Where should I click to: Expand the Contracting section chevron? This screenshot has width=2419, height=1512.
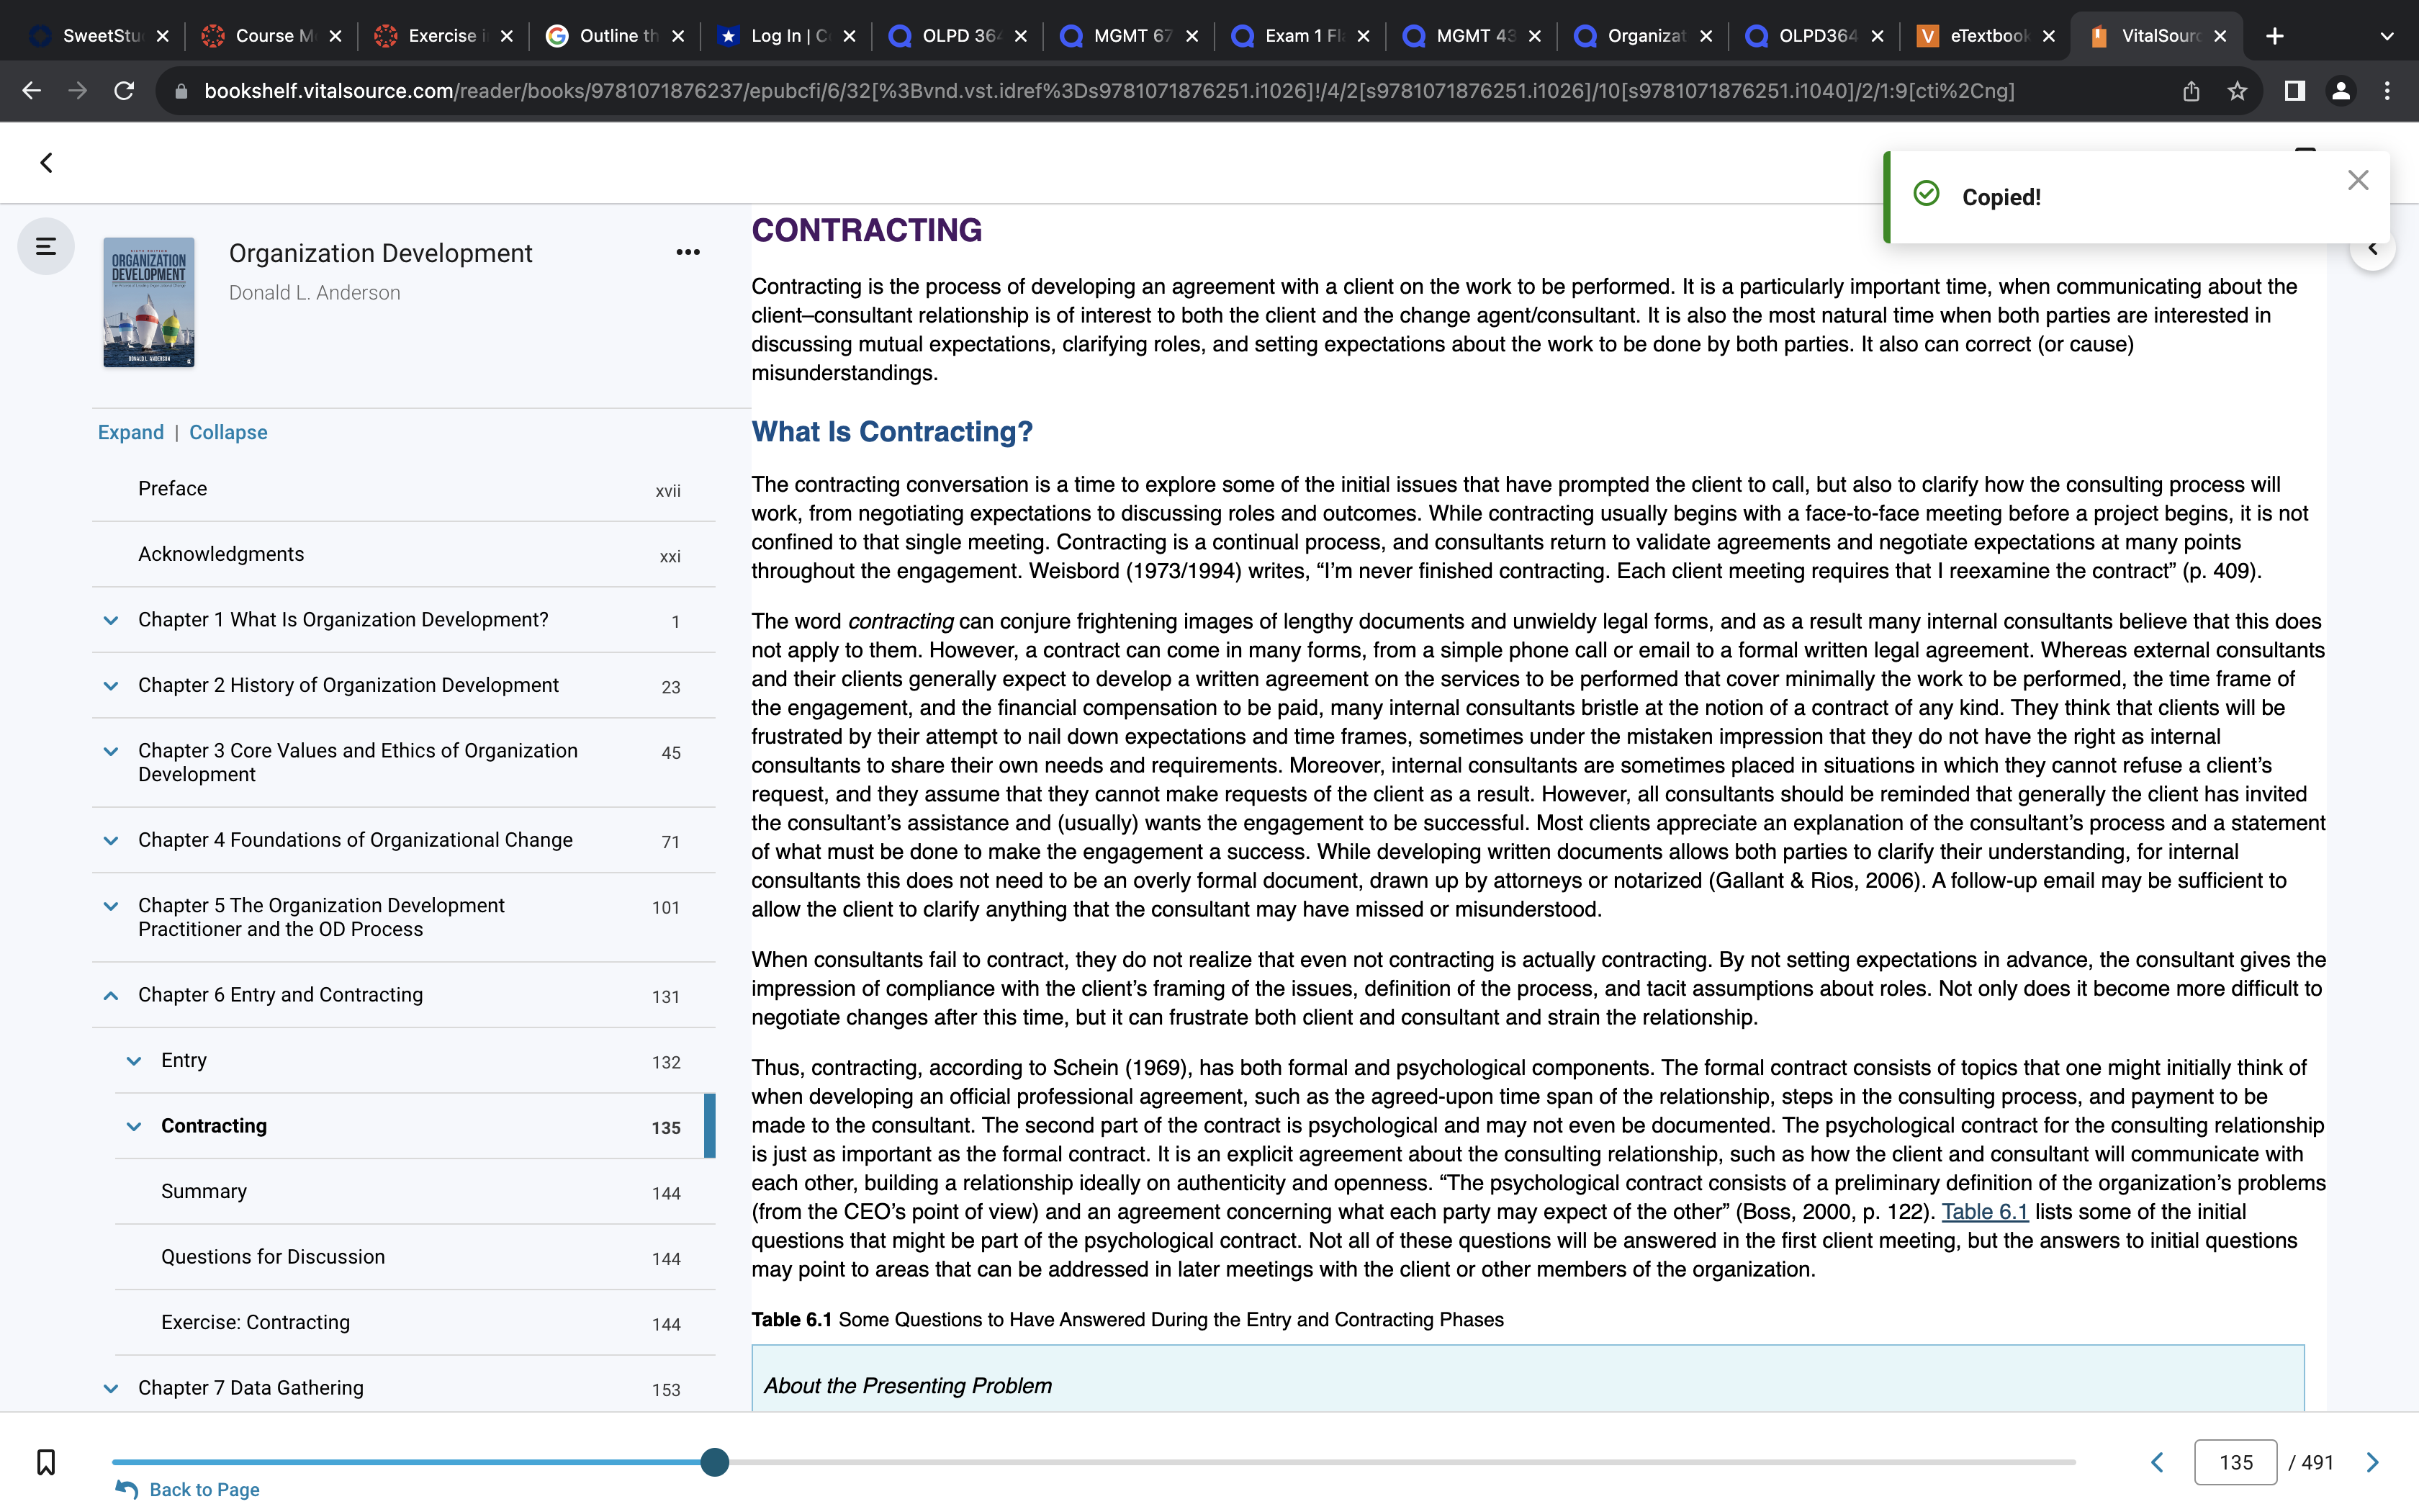click(x=134, y=1127)
